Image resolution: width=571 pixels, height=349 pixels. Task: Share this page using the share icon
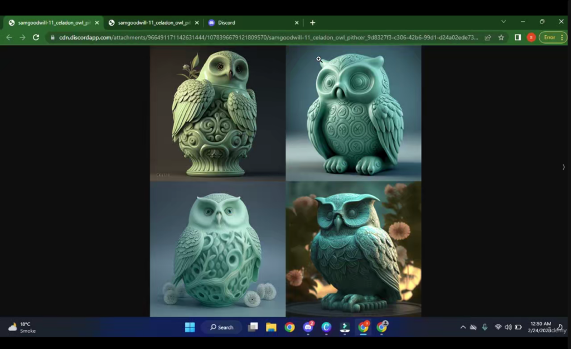(x=487, y=37)
